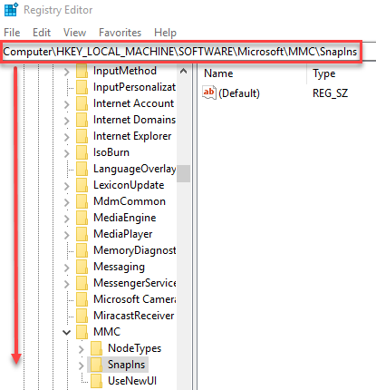Select the SnapIns folder icon
Screen dimensions: 376x390
pyautogui.click(x=96, y=365)
